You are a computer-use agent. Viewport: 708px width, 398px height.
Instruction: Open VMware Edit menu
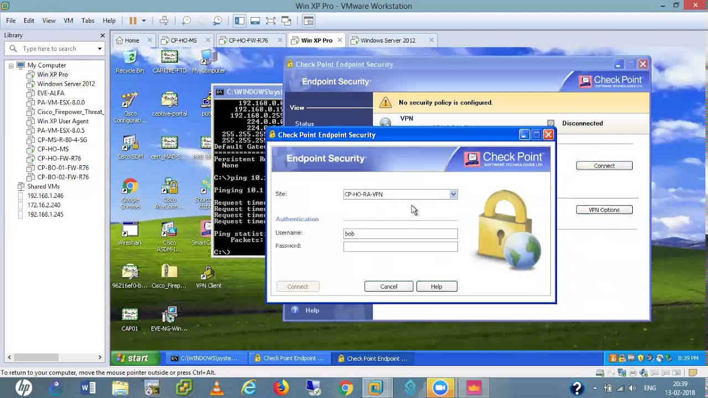[29, 21]
